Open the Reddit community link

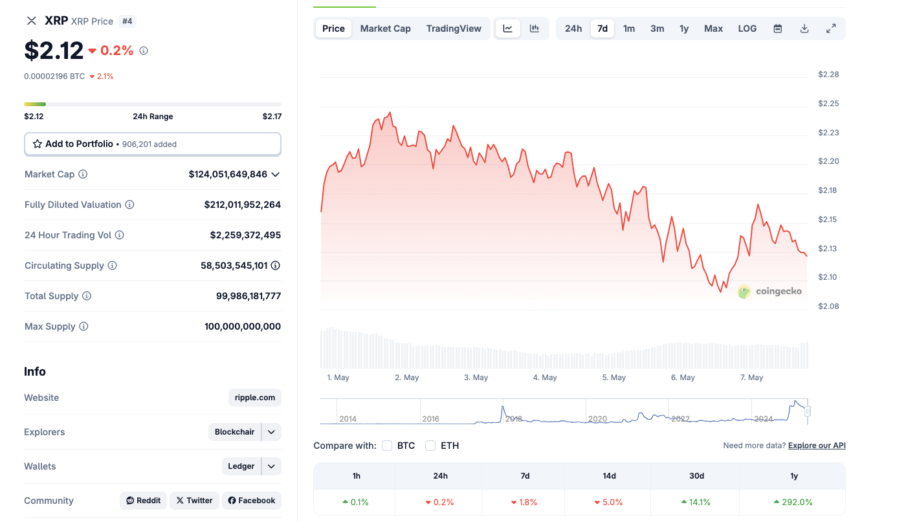(144, 501)
